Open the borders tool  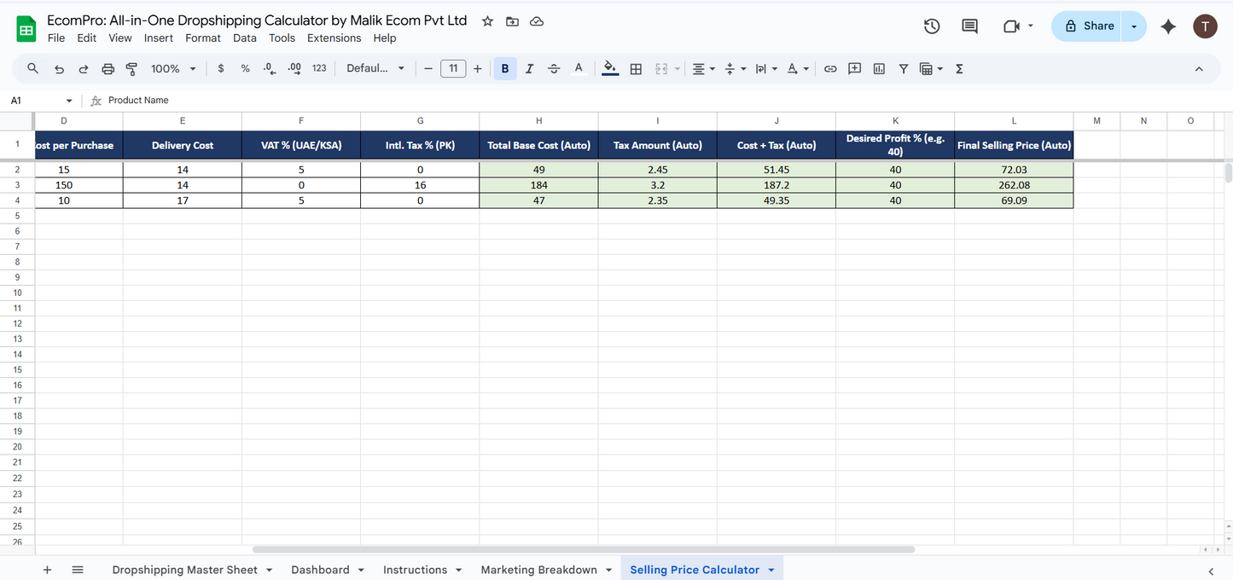tap(636, 68)
